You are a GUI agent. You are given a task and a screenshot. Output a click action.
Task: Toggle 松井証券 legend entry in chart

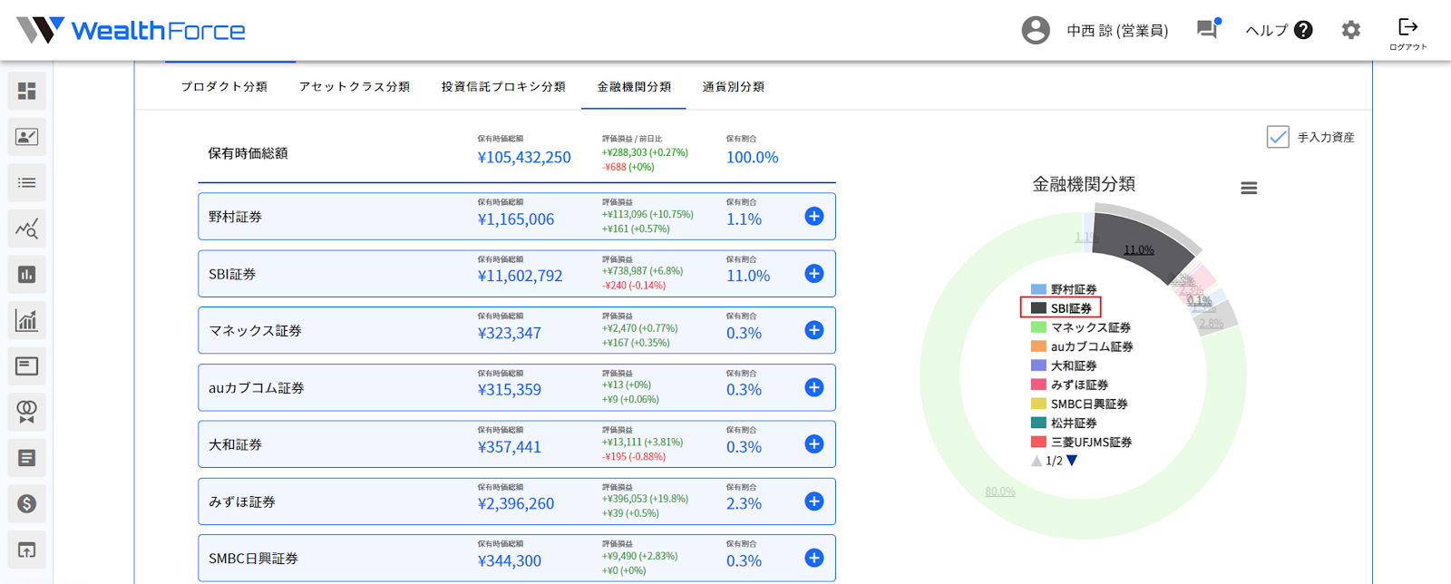point(1064,423)
